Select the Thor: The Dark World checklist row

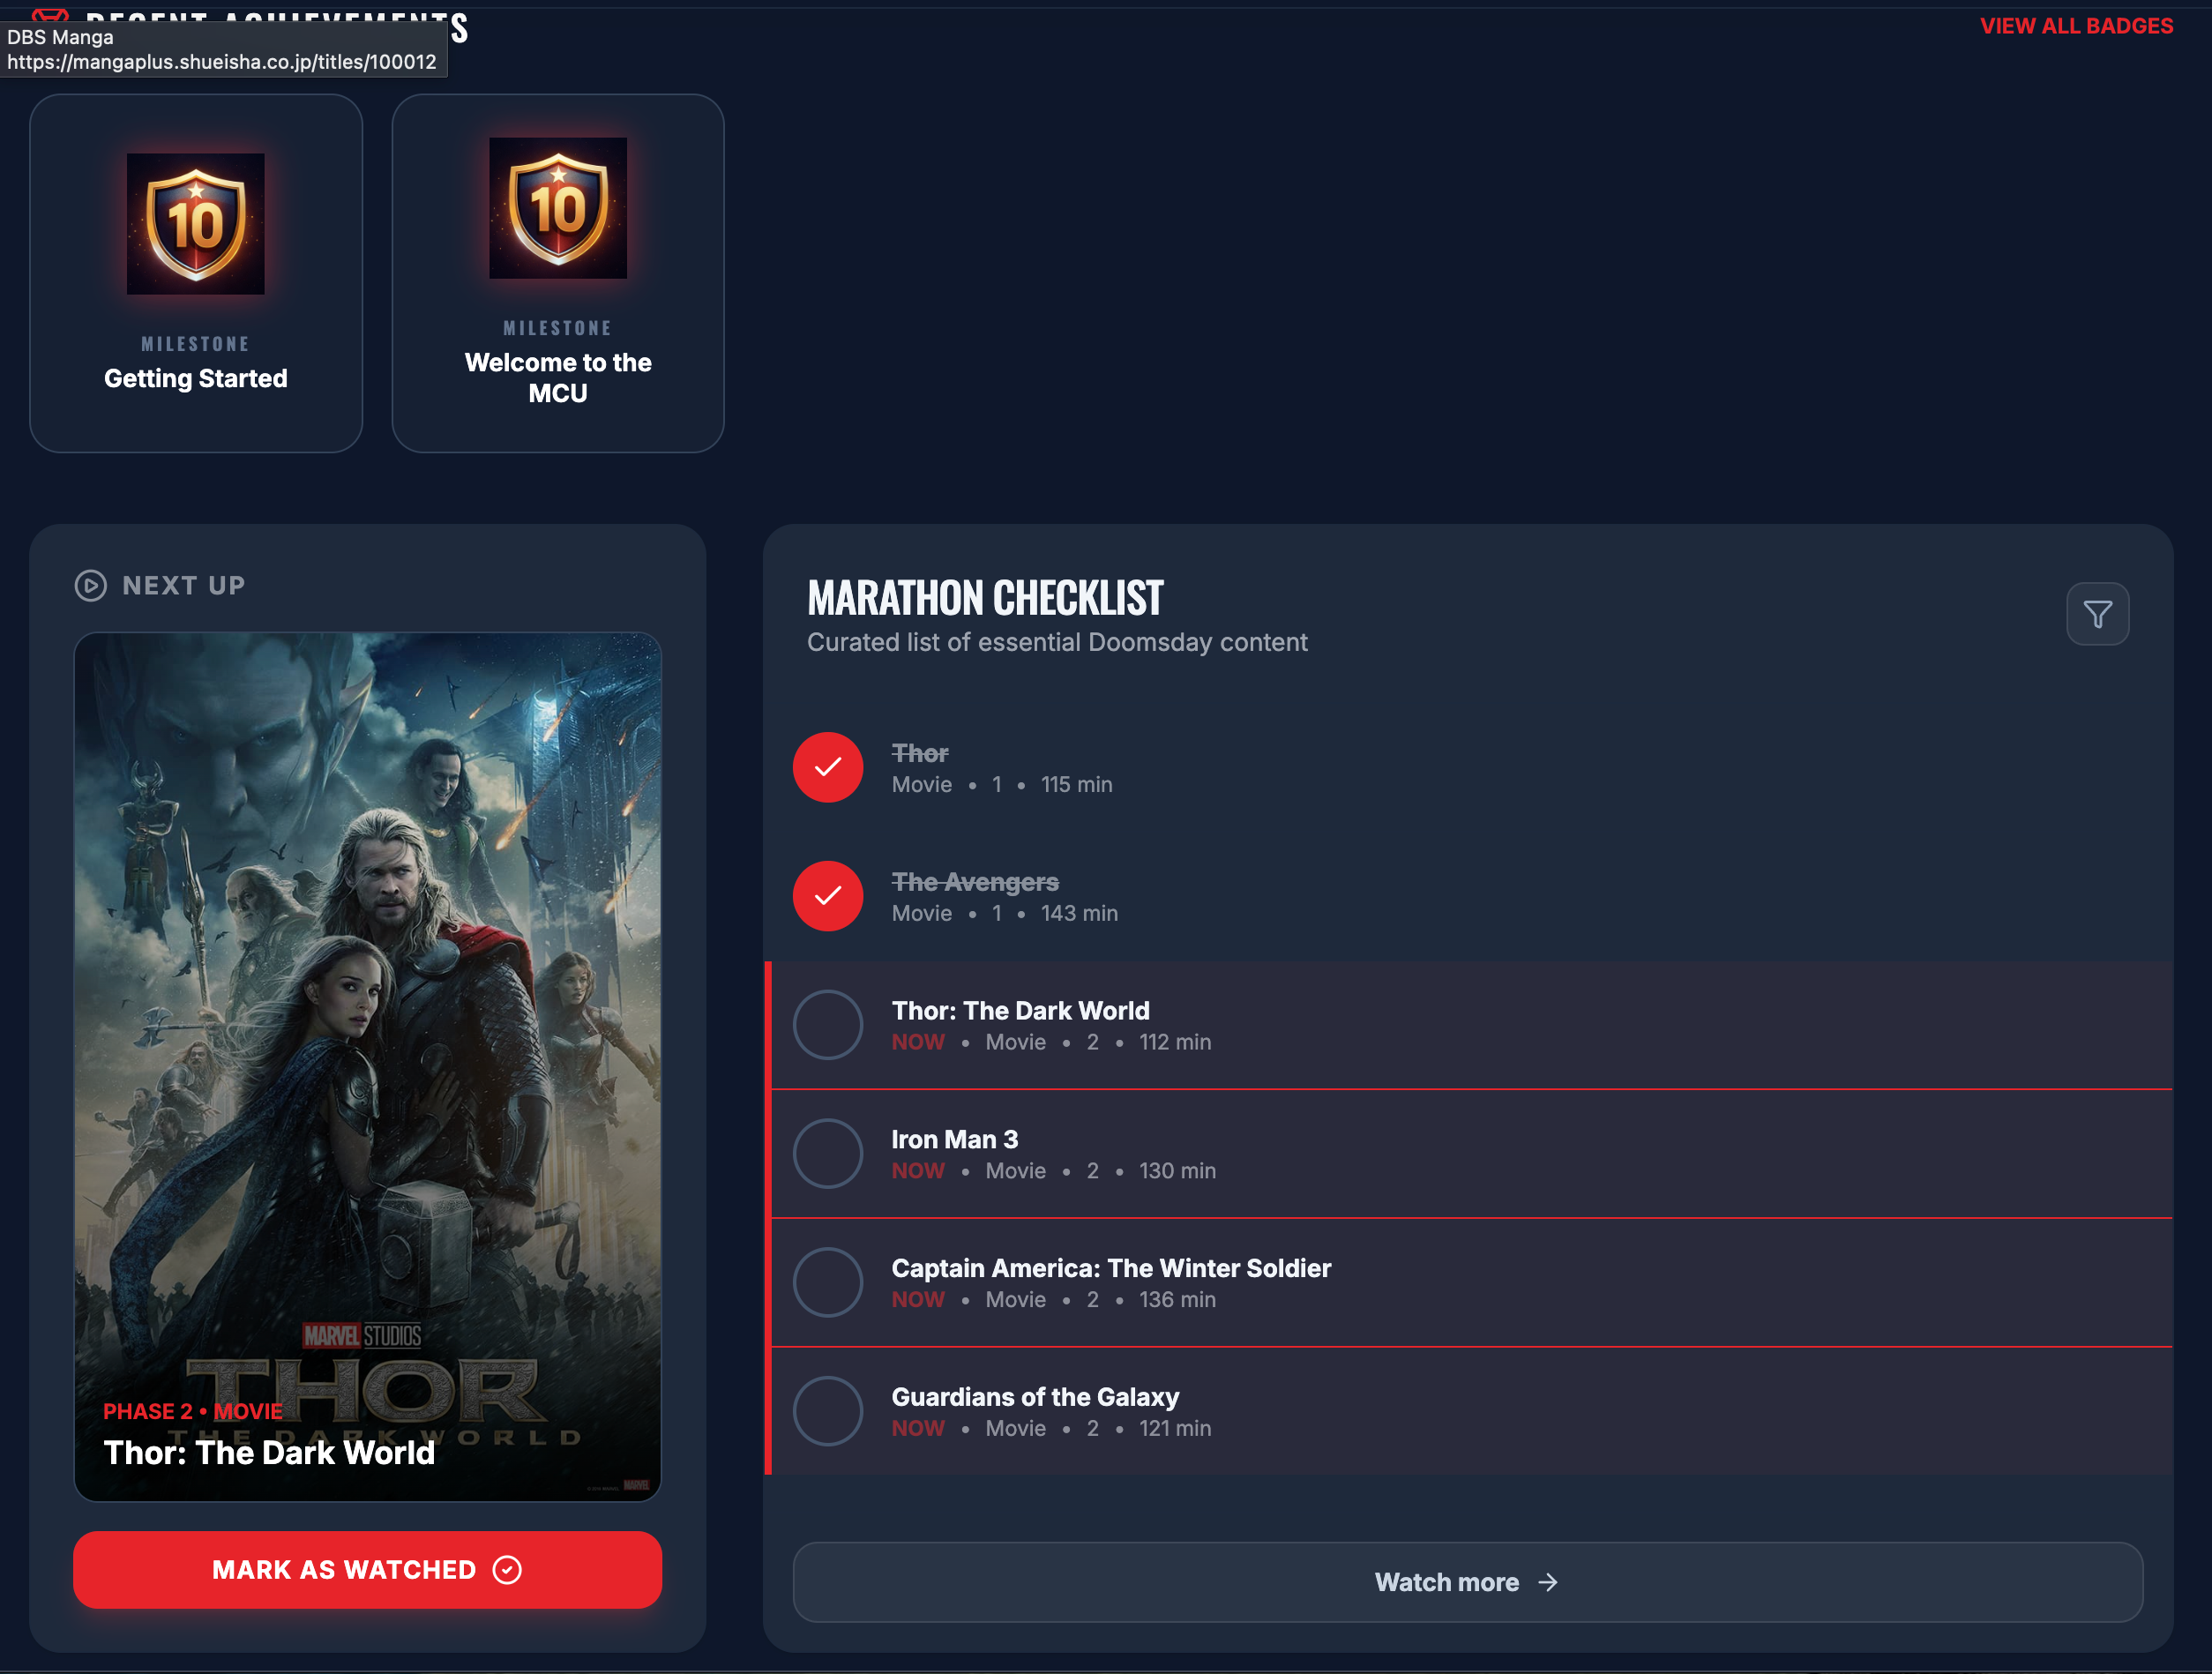coord(1400,1025)
